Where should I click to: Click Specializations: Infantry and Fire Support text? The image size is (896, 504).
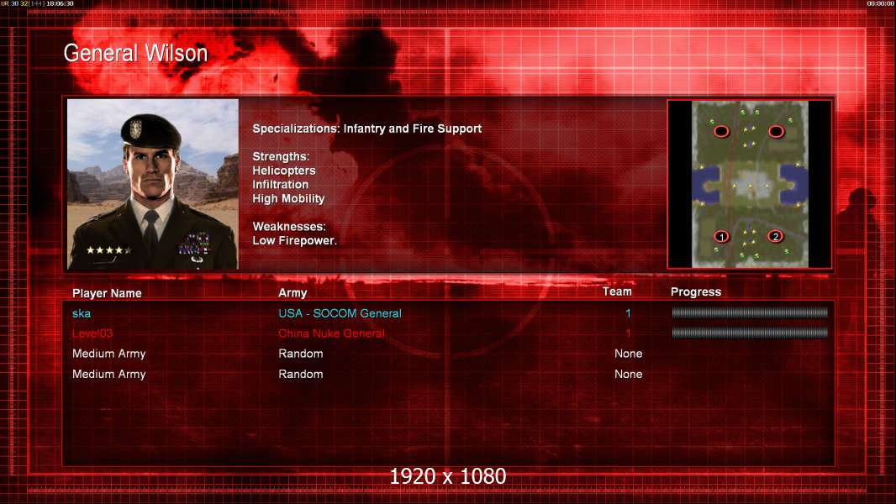(366, 129)
